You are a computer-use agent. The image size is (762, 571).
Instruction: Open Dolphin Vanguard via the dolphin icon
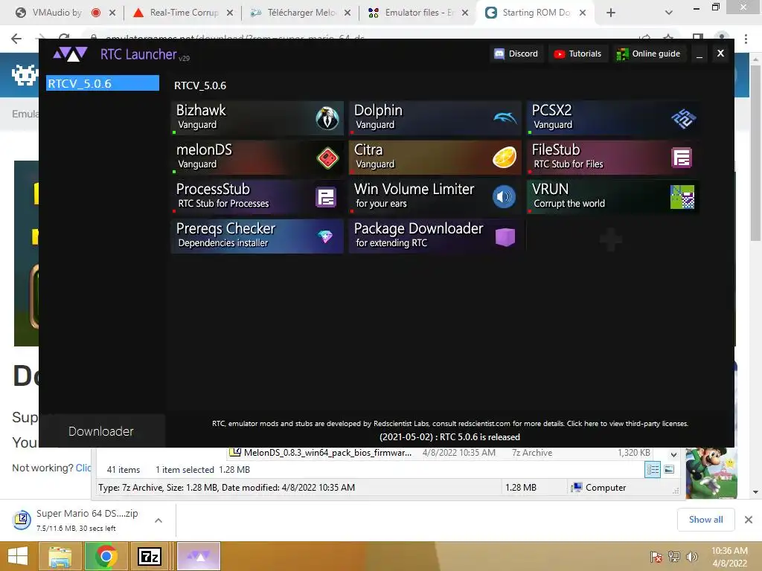click(x=505, y=118)
